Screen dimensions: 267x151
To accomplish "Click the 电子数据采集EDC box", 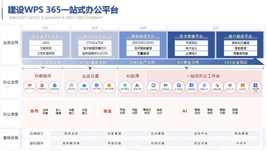I will (x=95, y=48).
